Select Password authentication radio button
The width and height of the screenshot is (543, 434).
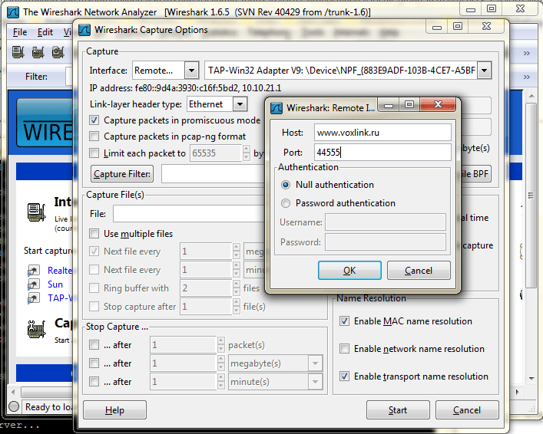[x=286, y=203]
